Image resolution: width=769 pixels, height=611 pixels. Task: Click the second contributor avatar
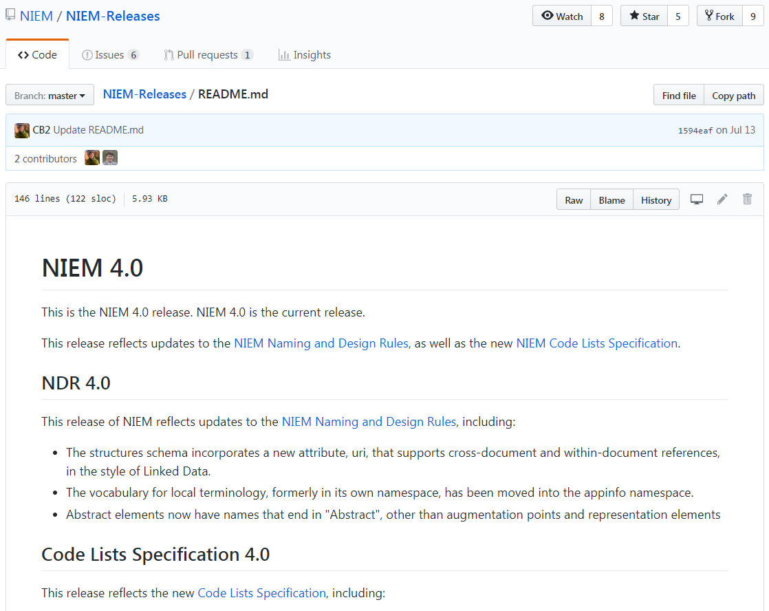coord(110,158)
